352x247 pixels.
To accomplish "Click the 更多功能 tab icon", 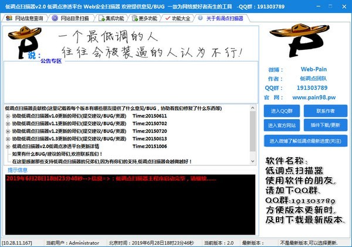I will click(135, 18).
